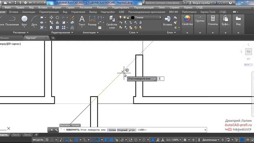Select the rectangular Array tool icon
This screenshot has height=143, width=254.
pos(63,27)
